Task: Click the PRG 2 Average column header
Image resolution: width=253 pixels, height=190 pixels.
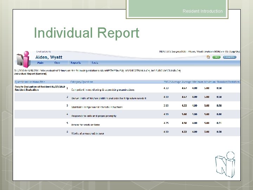Action: (172, 82)
